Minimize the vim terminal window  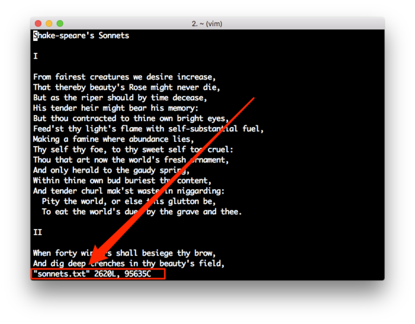pyautogui.click(x=49, y=24)
